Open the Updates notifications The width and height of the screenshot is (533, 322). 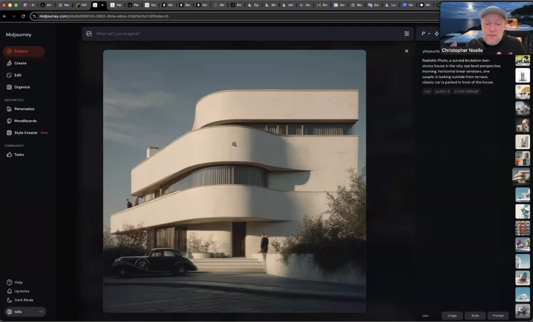coord(21,291)
